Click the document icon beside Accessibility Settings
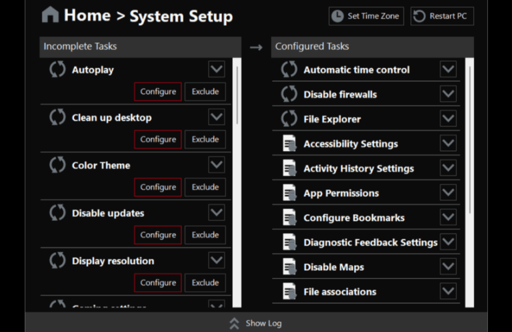 pyautogui.click(x=289, y=144)
